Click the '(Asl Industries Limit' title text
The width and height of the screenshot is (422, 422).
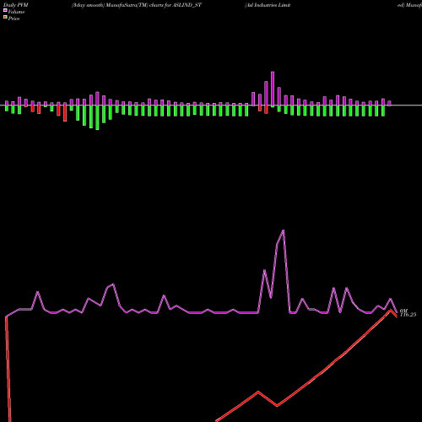pos(268,5)
